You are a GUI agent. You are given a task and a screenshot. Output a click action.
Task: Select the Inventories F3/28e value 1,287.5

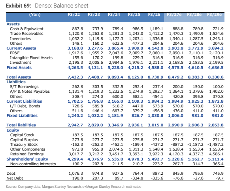pos(196,39)
